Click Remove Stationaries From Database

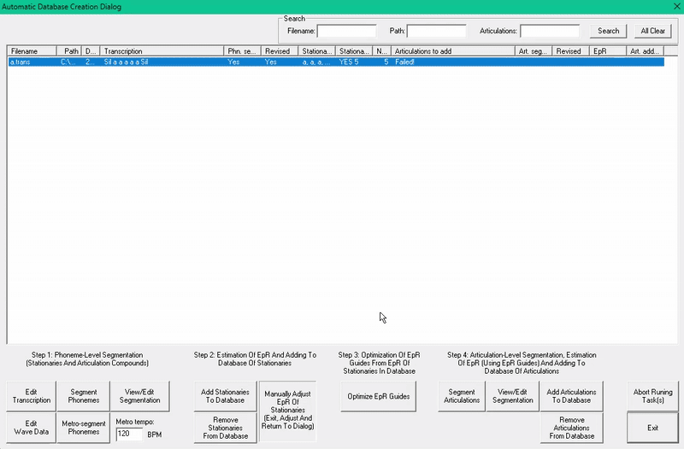tap(225, 427)
